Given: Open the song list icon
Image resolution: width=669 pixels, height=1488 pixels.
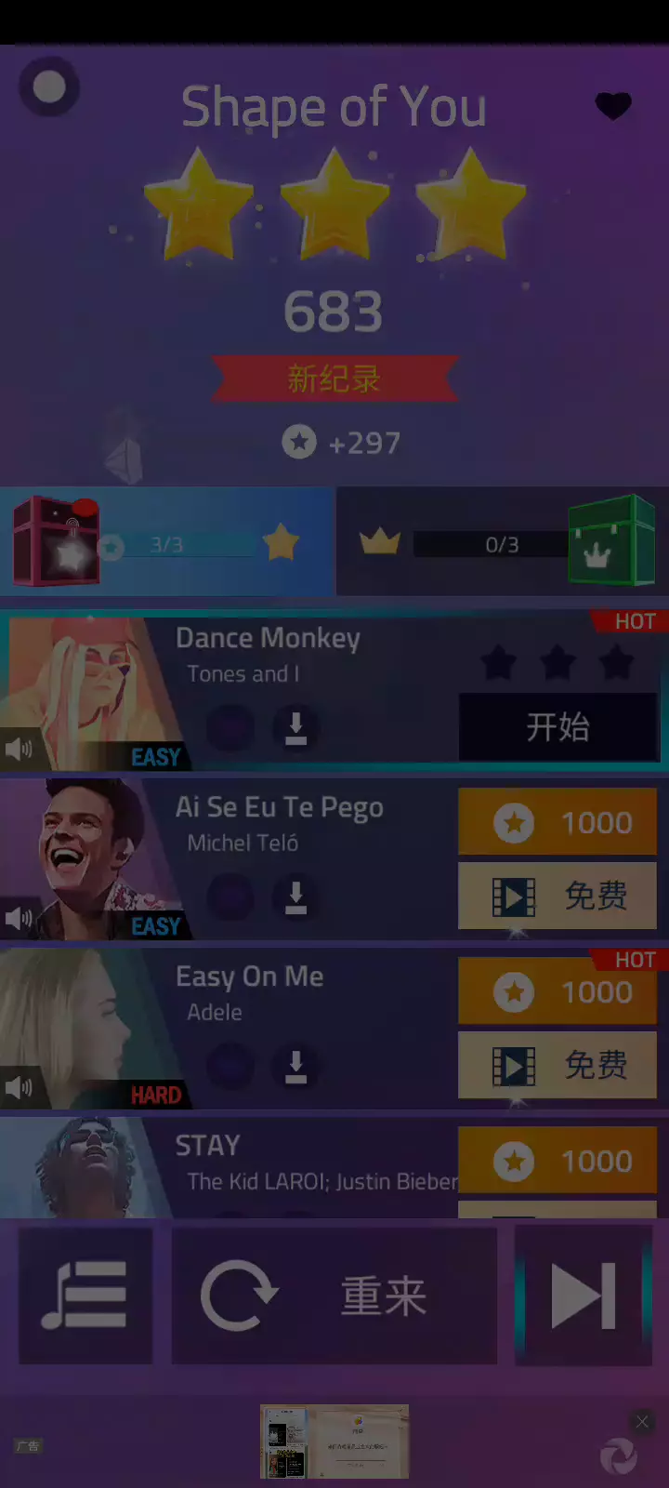Looking at the screenshot, I should coord(85,1295).
